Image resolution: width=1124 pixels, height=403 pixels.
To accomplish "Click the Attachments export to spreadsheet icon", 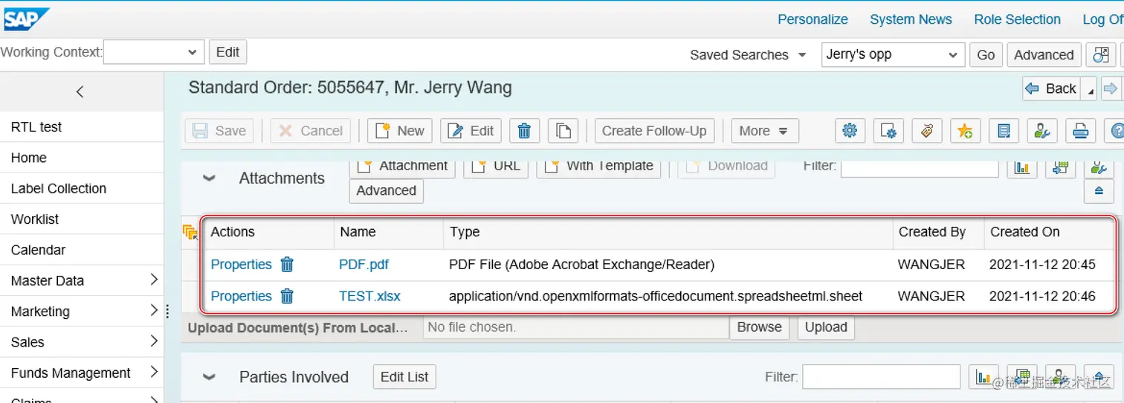I will point(1061,167).
